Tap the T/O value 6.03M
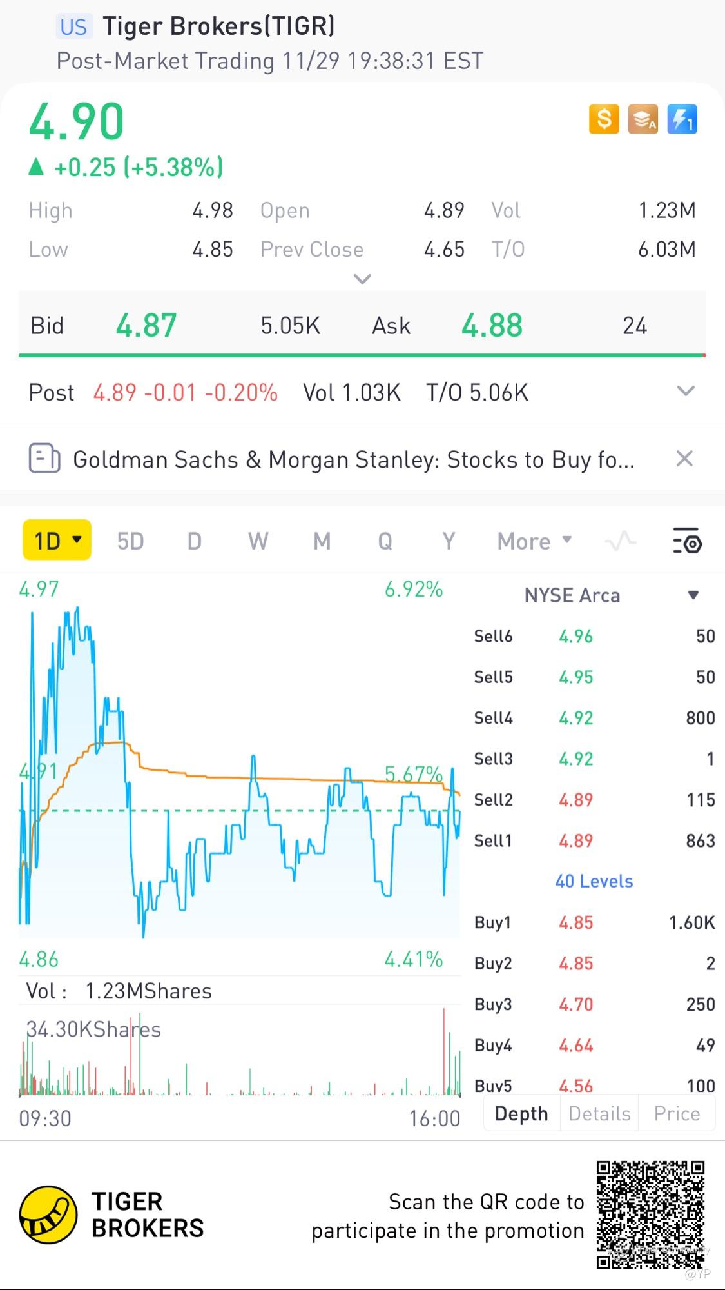 click(667, 249)
